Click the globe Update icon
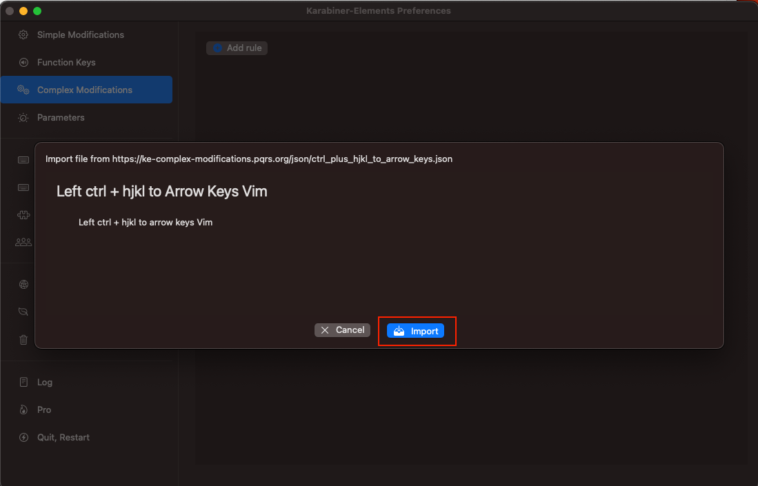Image resolution: width=758 pixels, height=486 pixels. point(23,284)
